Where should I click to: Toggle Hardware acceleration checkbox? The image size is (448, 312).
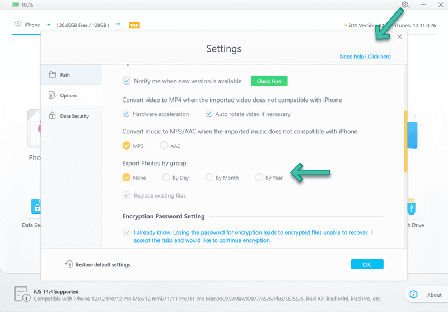[127, 114]
